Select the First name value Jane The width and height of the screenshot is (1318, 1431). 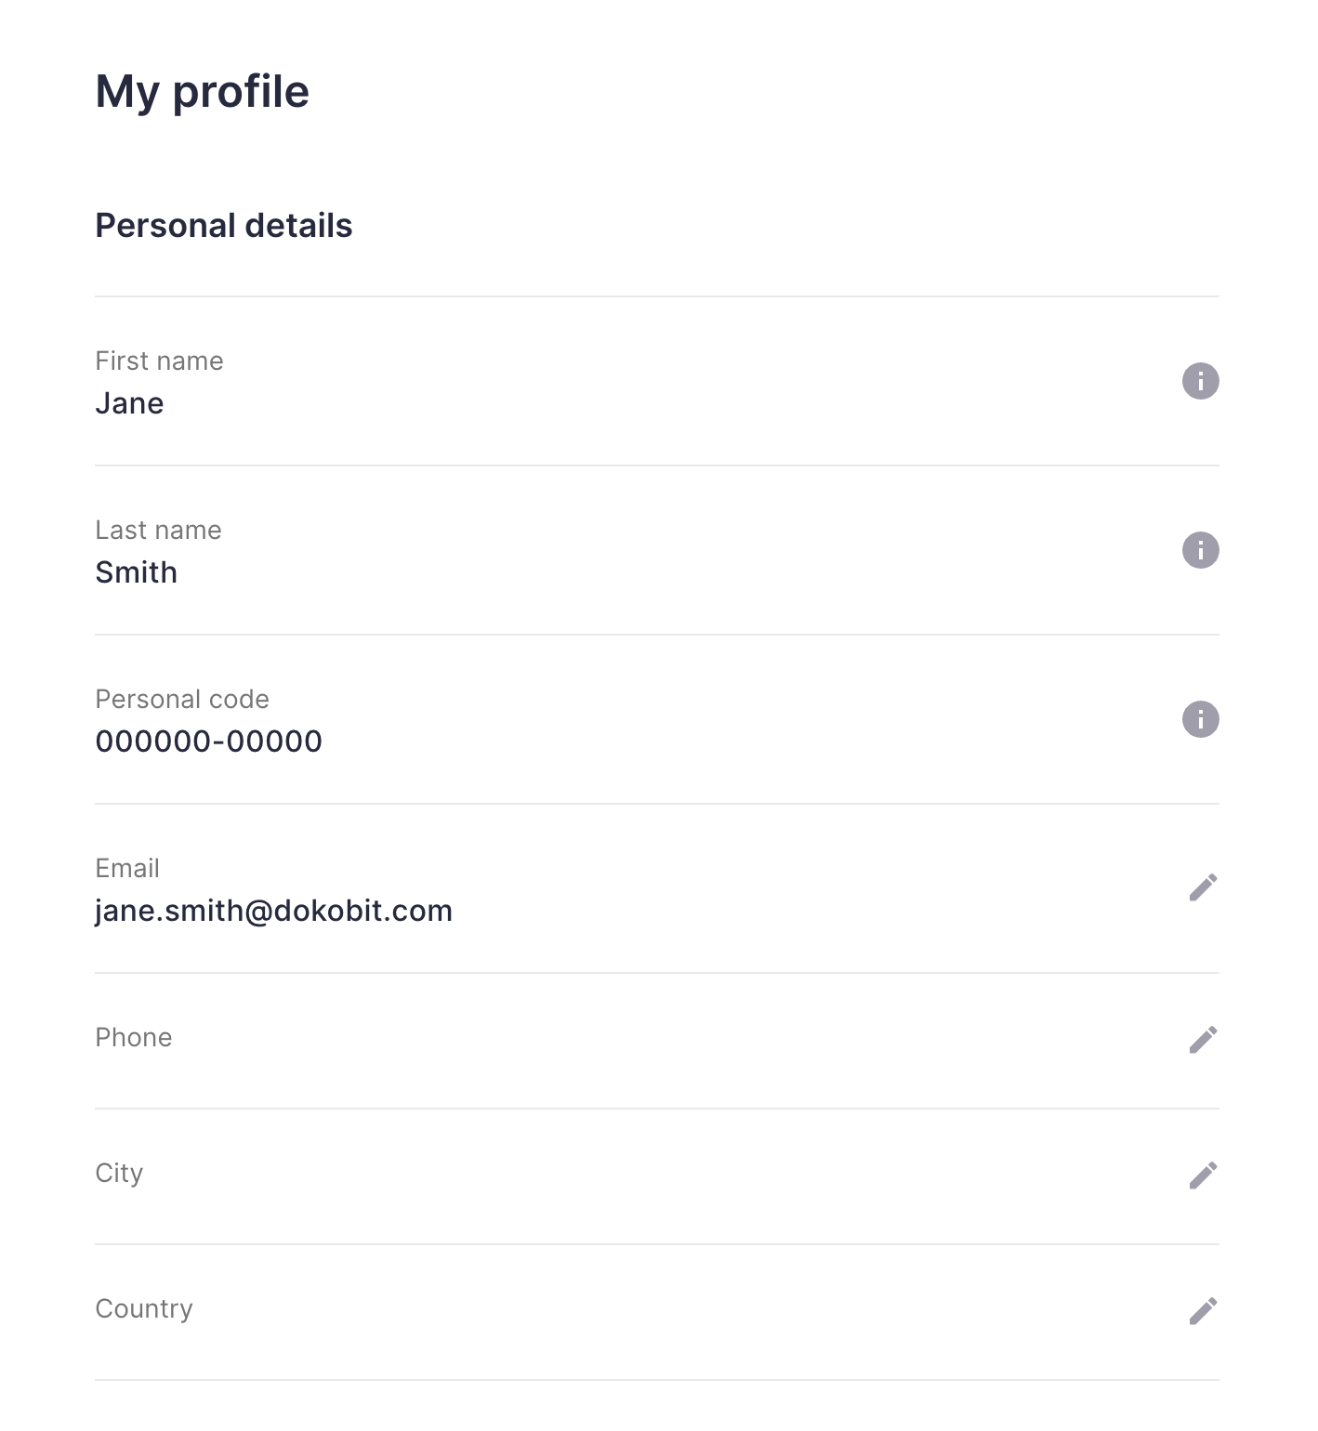[130, 403]
